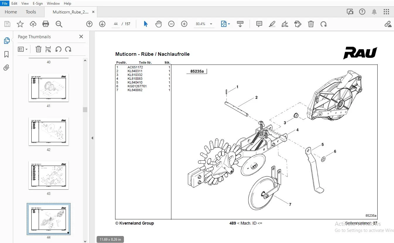Click the thumbnail panel scrollbar handle
The image size is (394, 243).
click(x=85, y=110)
